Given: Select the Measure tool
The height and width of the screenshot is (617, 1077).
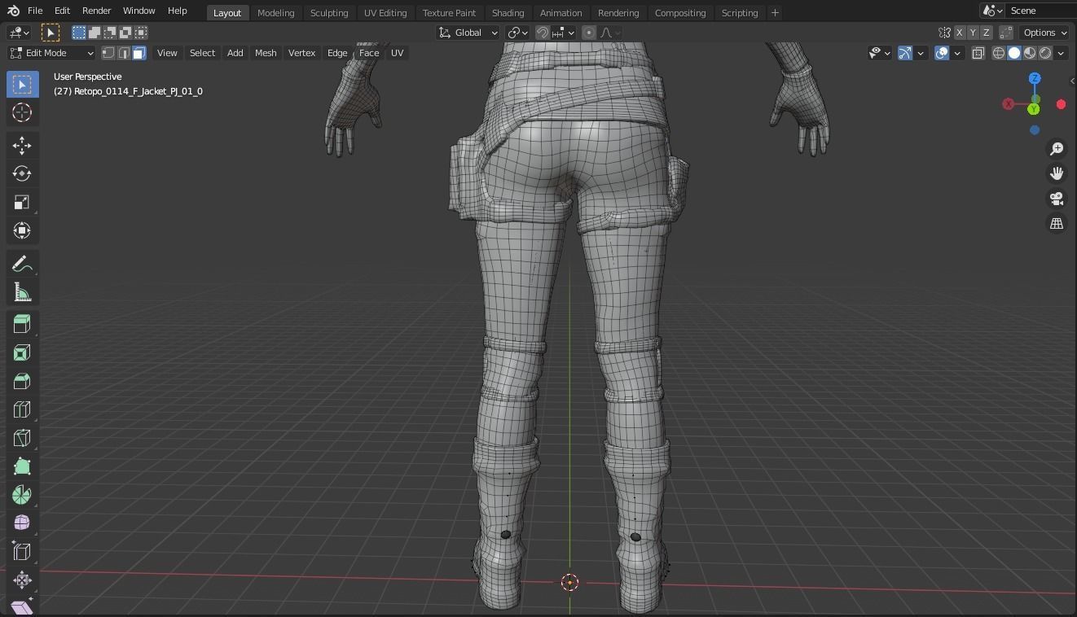Looking at the screenshot, I should [21, 291].
